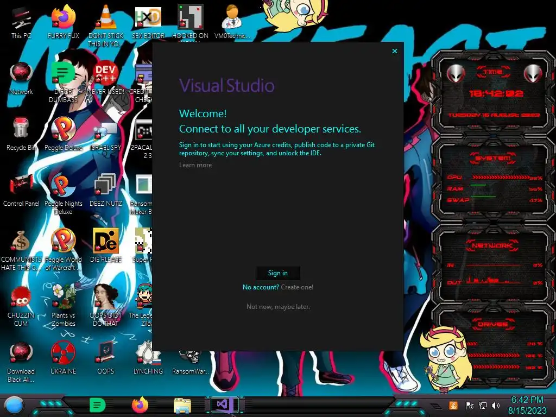556x417 pixels.
Task: Click the taskbar clock showing 6:42 PM
Action: [527, 405]
